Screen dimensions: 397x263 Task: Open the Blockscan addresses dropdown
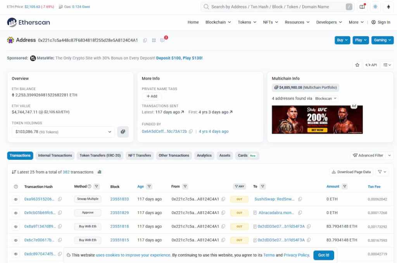click(x=326, y=98)
